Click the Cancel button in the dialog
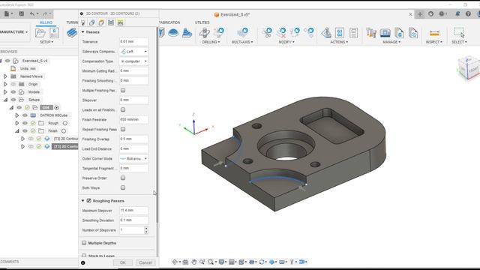The image size is (480, 270). pyautogui.click(x=145, y=262)
